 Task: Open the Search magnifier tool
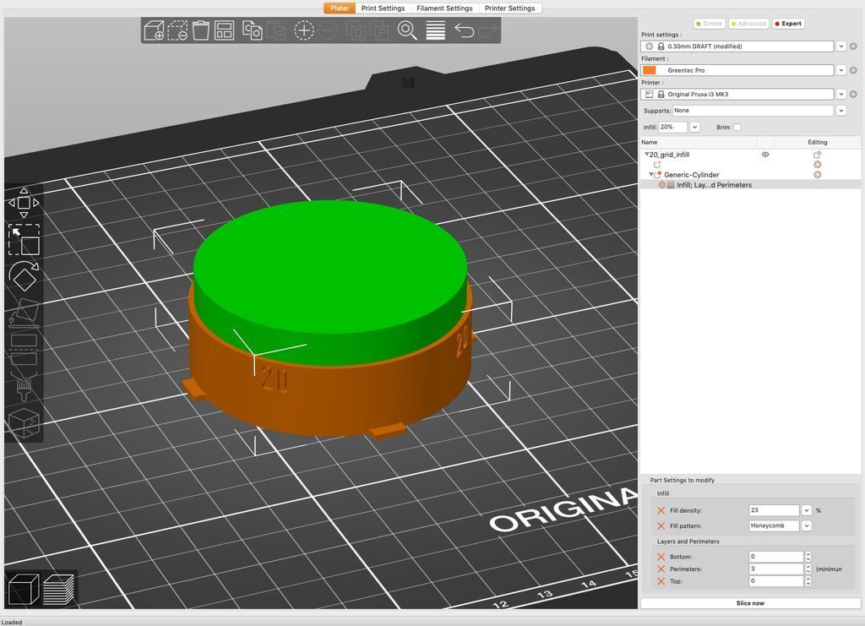point(407,31)
